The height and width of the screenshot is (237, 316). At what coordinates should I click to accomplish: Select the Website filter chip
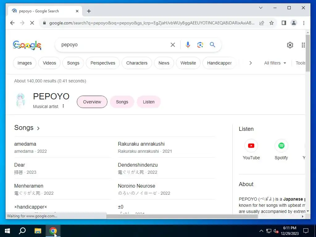[x=188, y=63]
